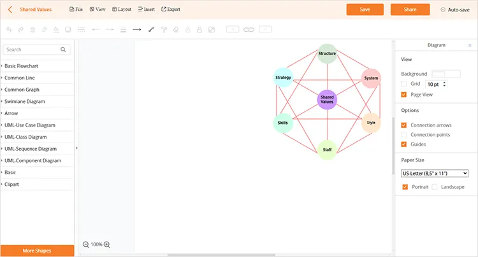Click the fit-to-page expand icon
Screen dimensions: 478x257
(212, 29)
